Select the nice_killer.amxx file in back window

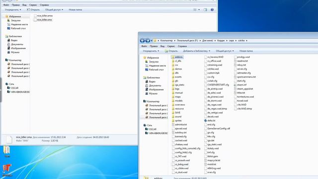pos(43,16)
